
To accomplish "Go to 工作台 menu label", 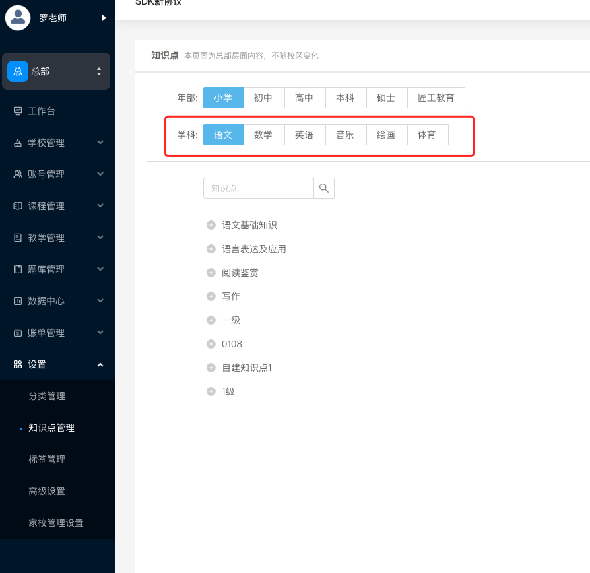I will [x=42, y=111].
